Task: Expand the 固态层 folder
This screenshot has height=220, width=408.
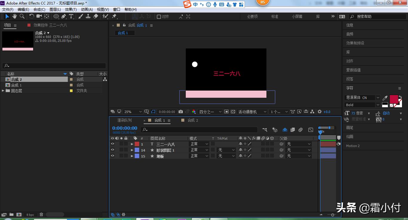Action: tap(3, 91)
